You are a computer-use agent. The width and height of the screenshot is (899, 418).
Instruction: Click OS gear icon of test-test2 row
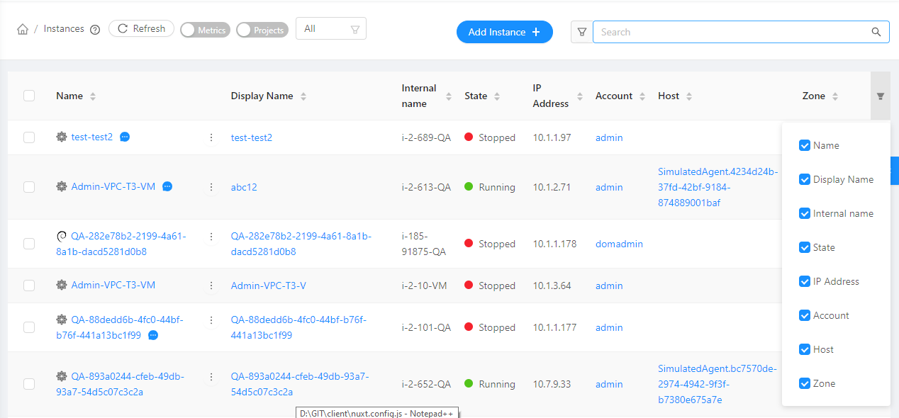click(x=62, y=137)
